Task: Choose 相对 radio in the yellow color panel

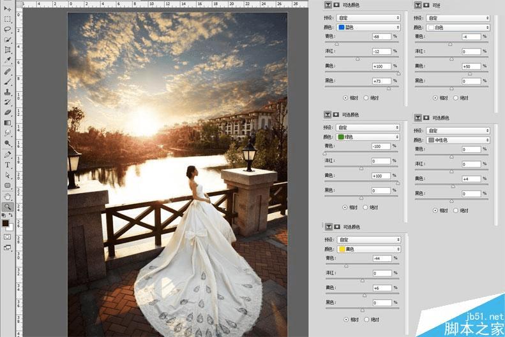Action: [x=346, y=319]
